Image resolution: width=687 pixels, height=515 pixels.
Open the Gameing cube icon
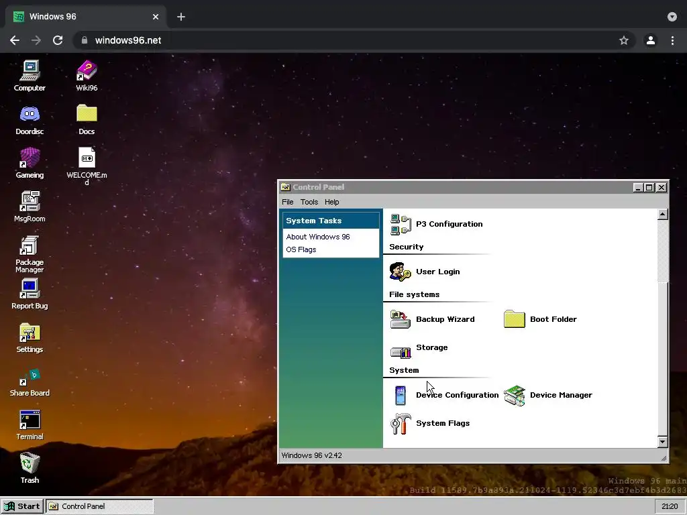[30, 163]
